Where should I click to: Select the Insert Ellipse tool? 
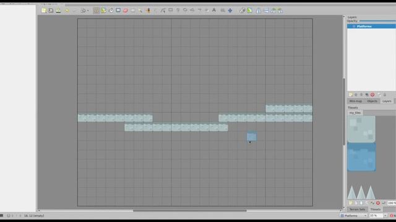pyautogui.click(x=185, y=10)
